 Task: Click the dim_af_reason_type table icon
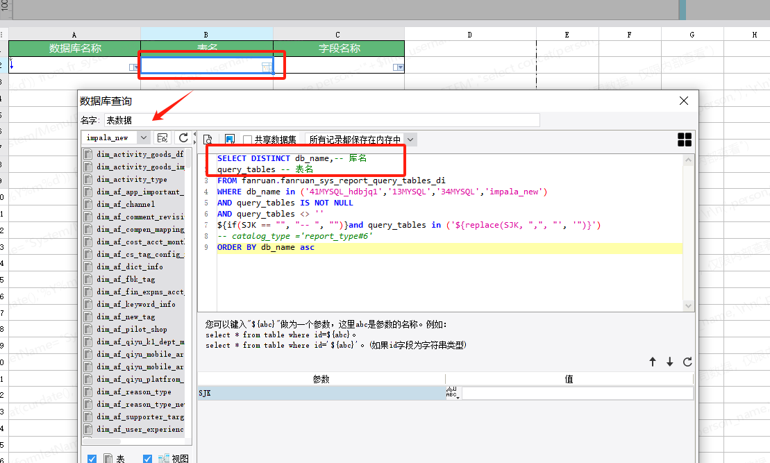pos(88,392)
